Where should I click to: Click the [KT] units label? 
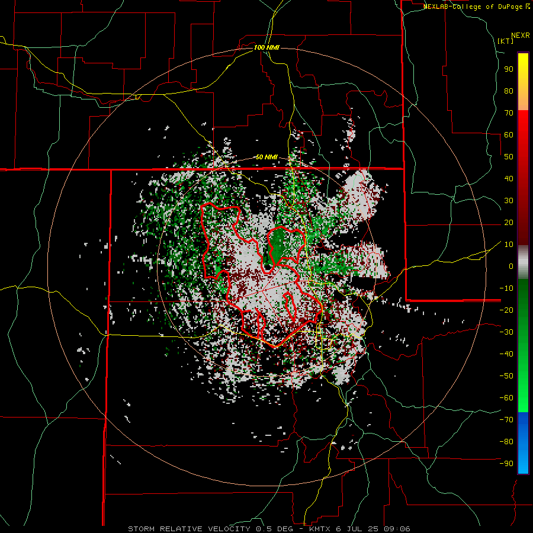click(x=505, y=41)
